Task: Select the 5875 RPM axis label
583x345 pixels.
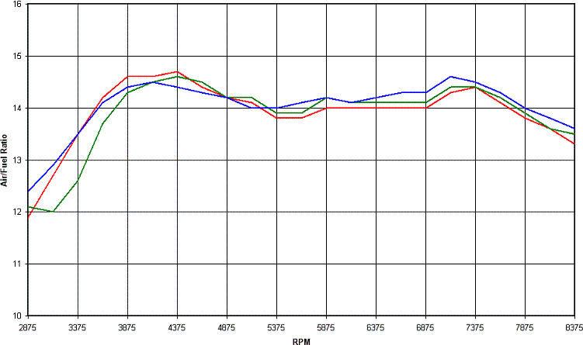Action: 326,326
